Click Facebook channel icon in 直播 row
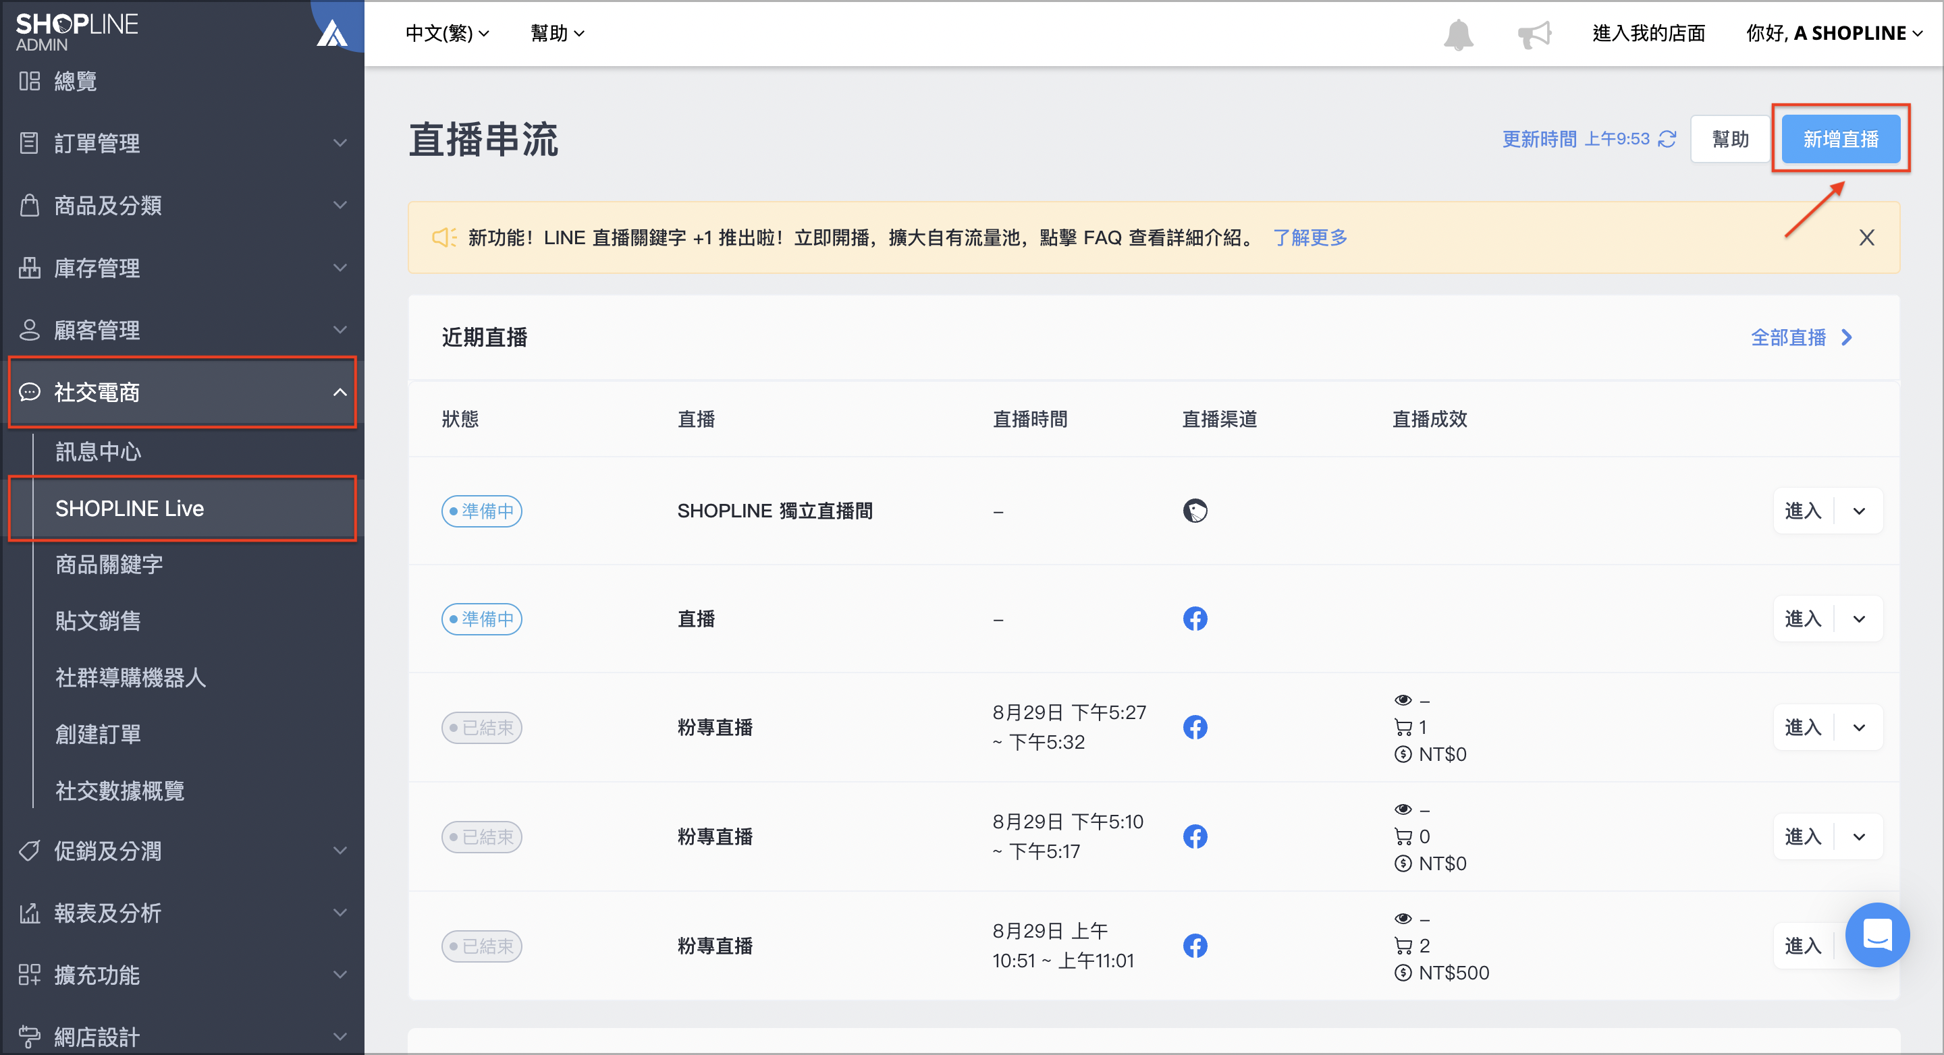Screen dimensions: 1944x1055 pos(1195,619)
